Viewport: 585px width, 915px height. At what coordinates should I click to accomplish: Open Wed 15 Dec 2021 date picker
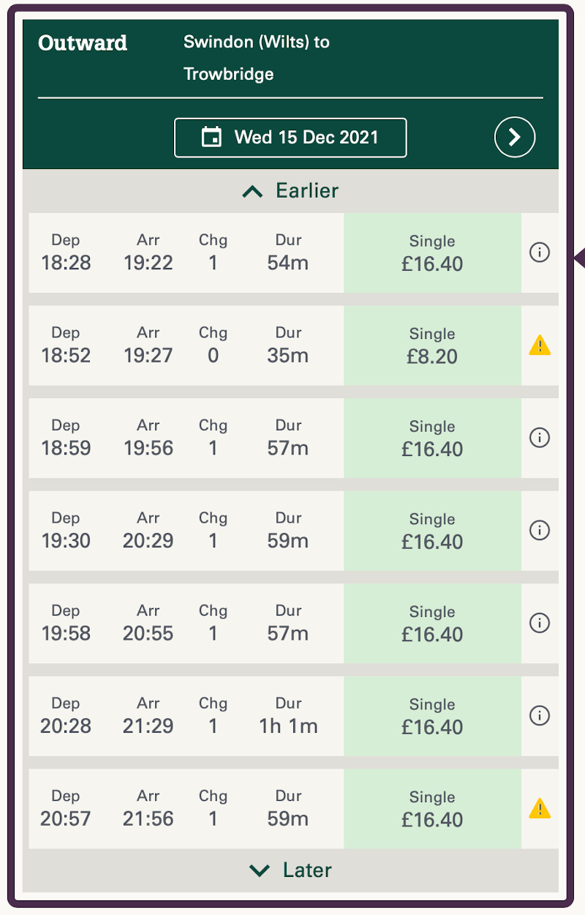290,137
